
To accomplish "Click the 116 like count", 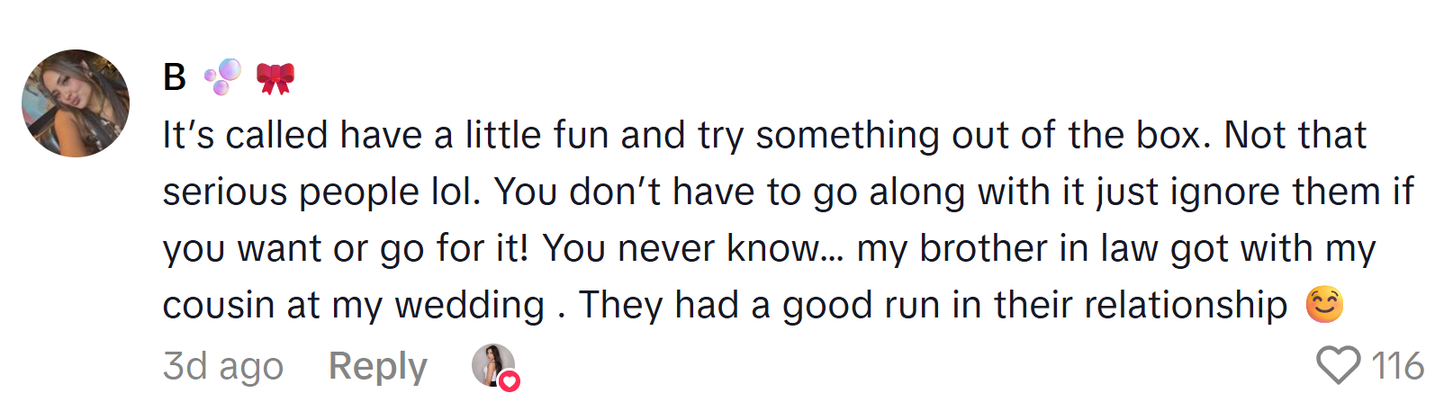I will pos(1397,366).
